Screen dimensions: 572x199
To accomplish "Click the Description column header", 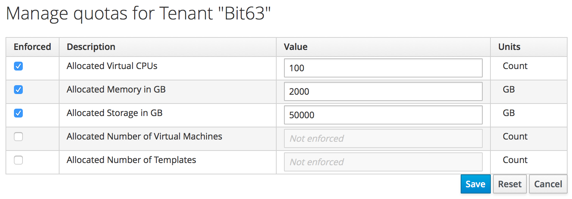I will point(91,47).
